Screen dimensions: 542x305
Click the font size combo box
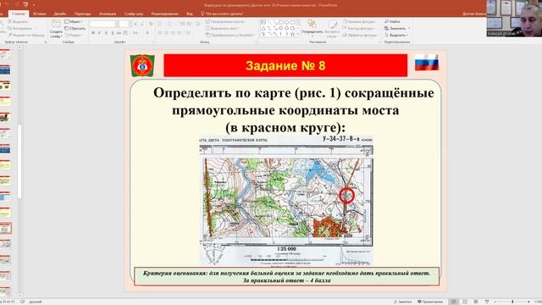124,24
